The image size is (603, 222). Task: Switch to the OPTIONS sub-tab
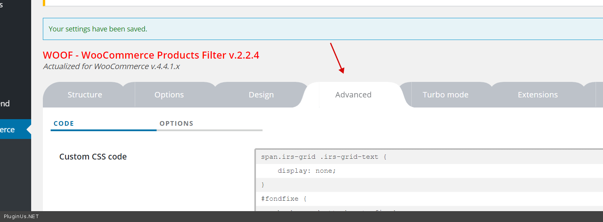point(176,123)
